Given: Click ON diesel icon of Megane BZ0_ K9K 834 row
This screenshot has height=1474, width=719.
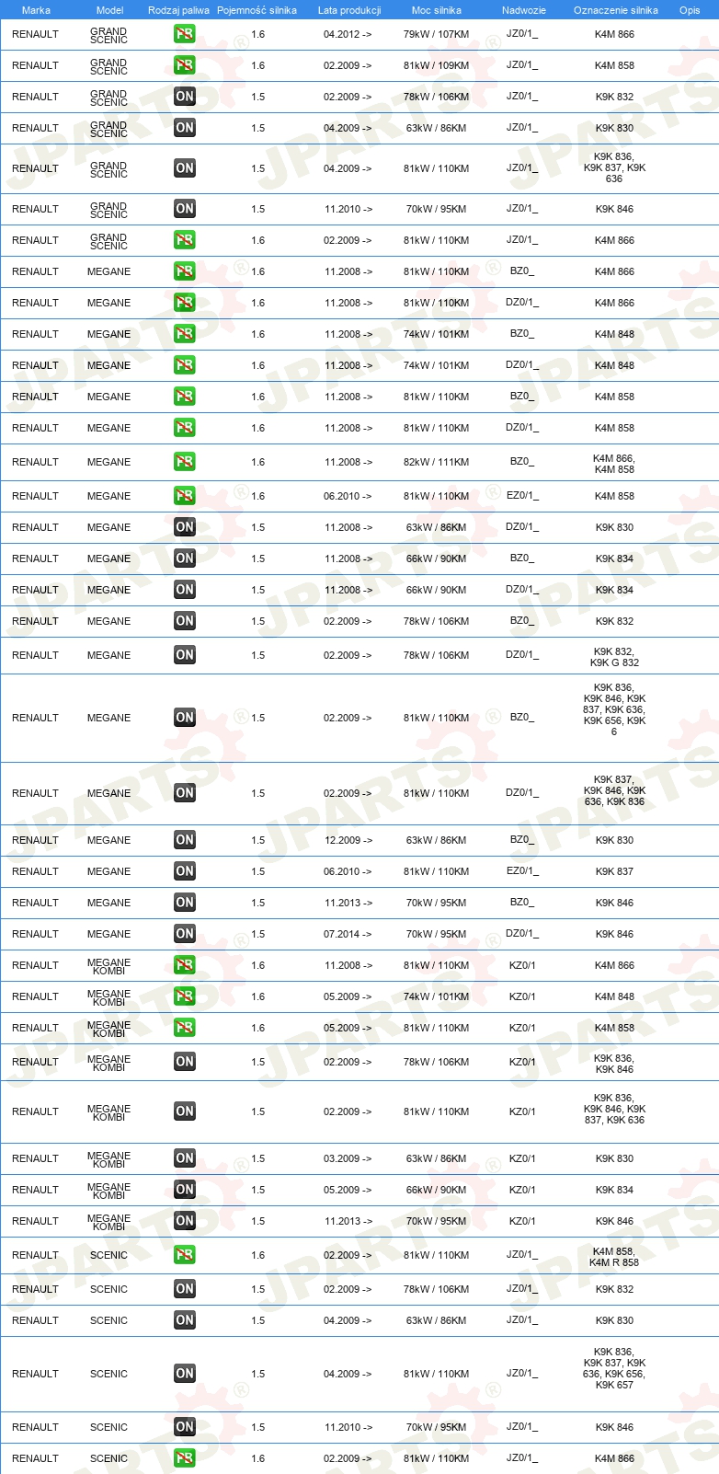Looking at the screenshot, I should pos(185,559).
